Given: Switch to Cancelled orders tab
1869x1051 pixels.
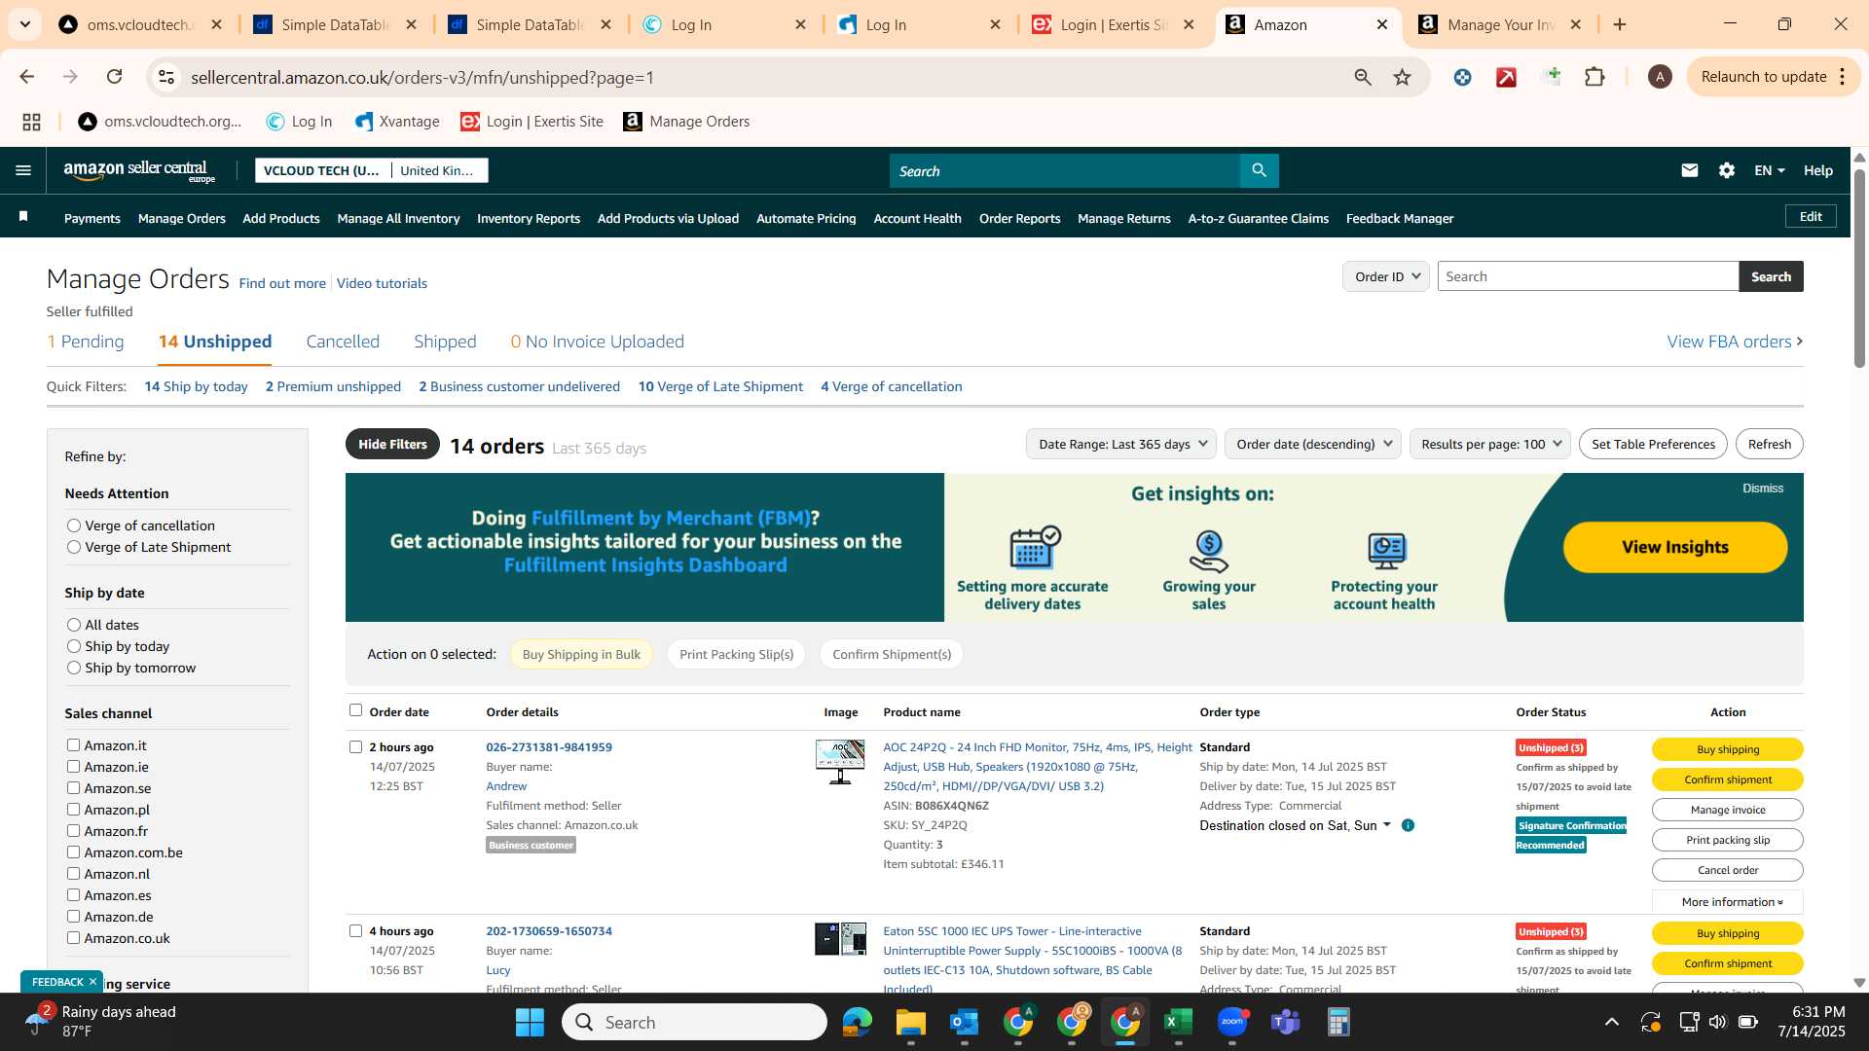Looking at the screenshot, I should click(x=343, y=342).
